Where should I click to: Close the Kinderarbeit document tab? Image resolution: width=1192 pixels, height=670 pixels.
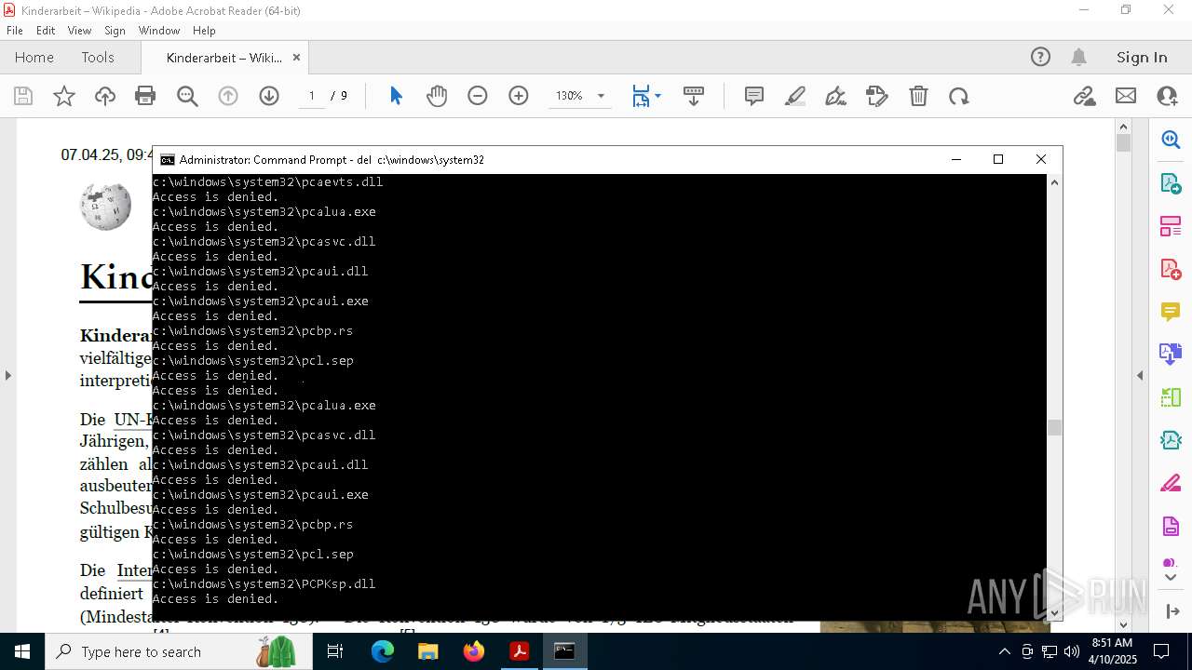tap(296, 58)
